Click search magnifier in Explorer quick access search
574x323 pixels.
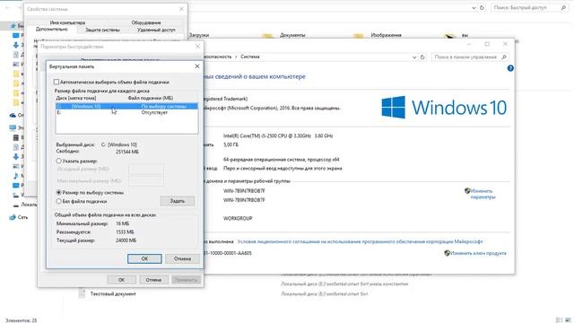563,8
